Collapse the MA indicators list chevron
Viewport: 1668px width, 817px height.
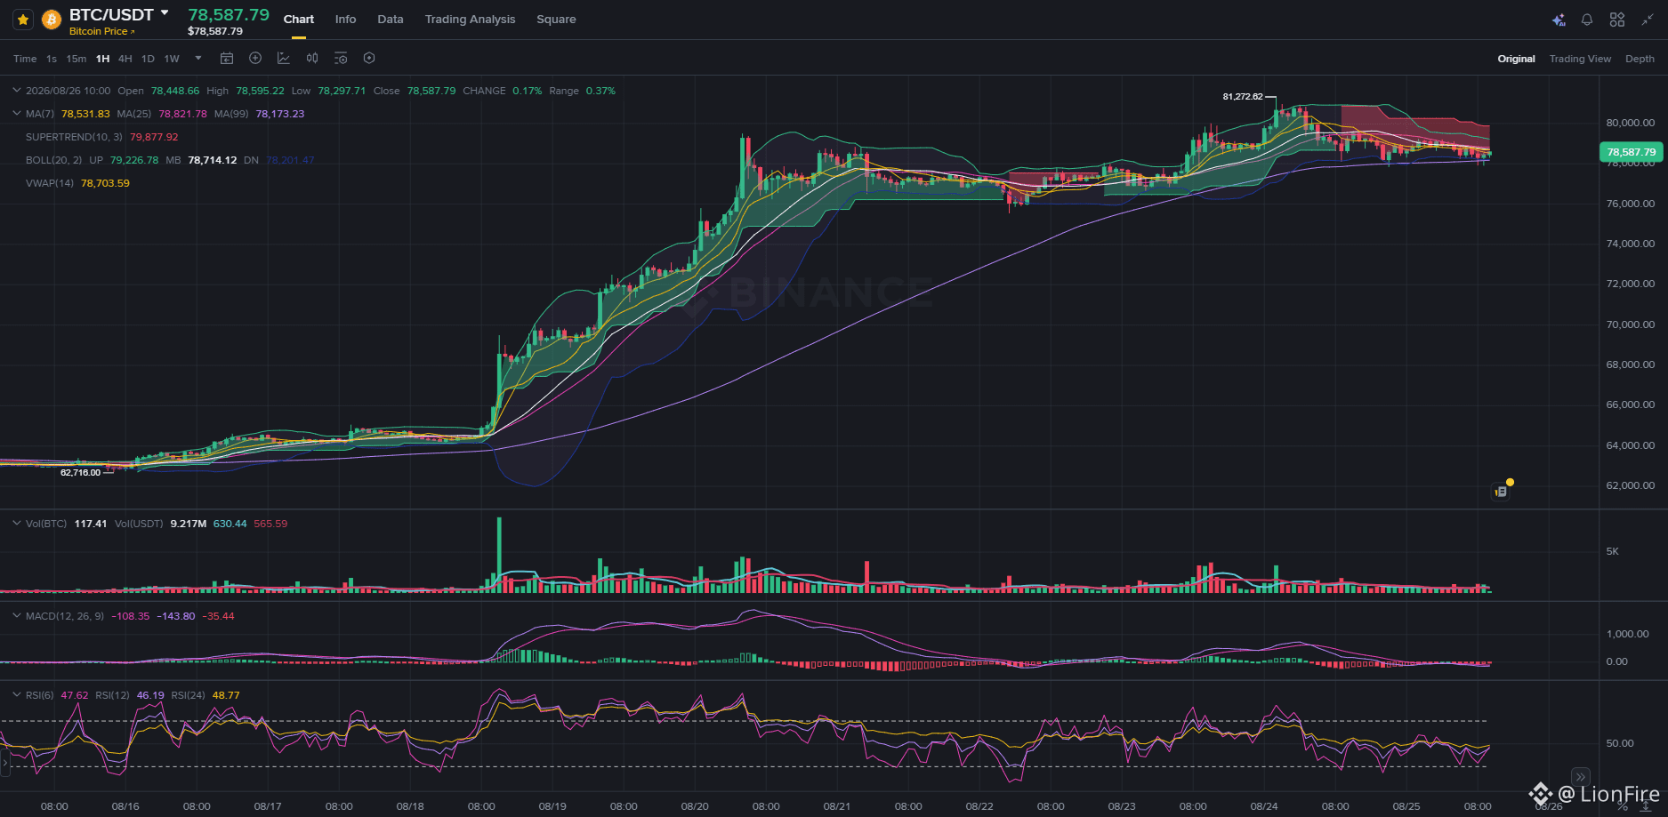click(x=17, y=114)
